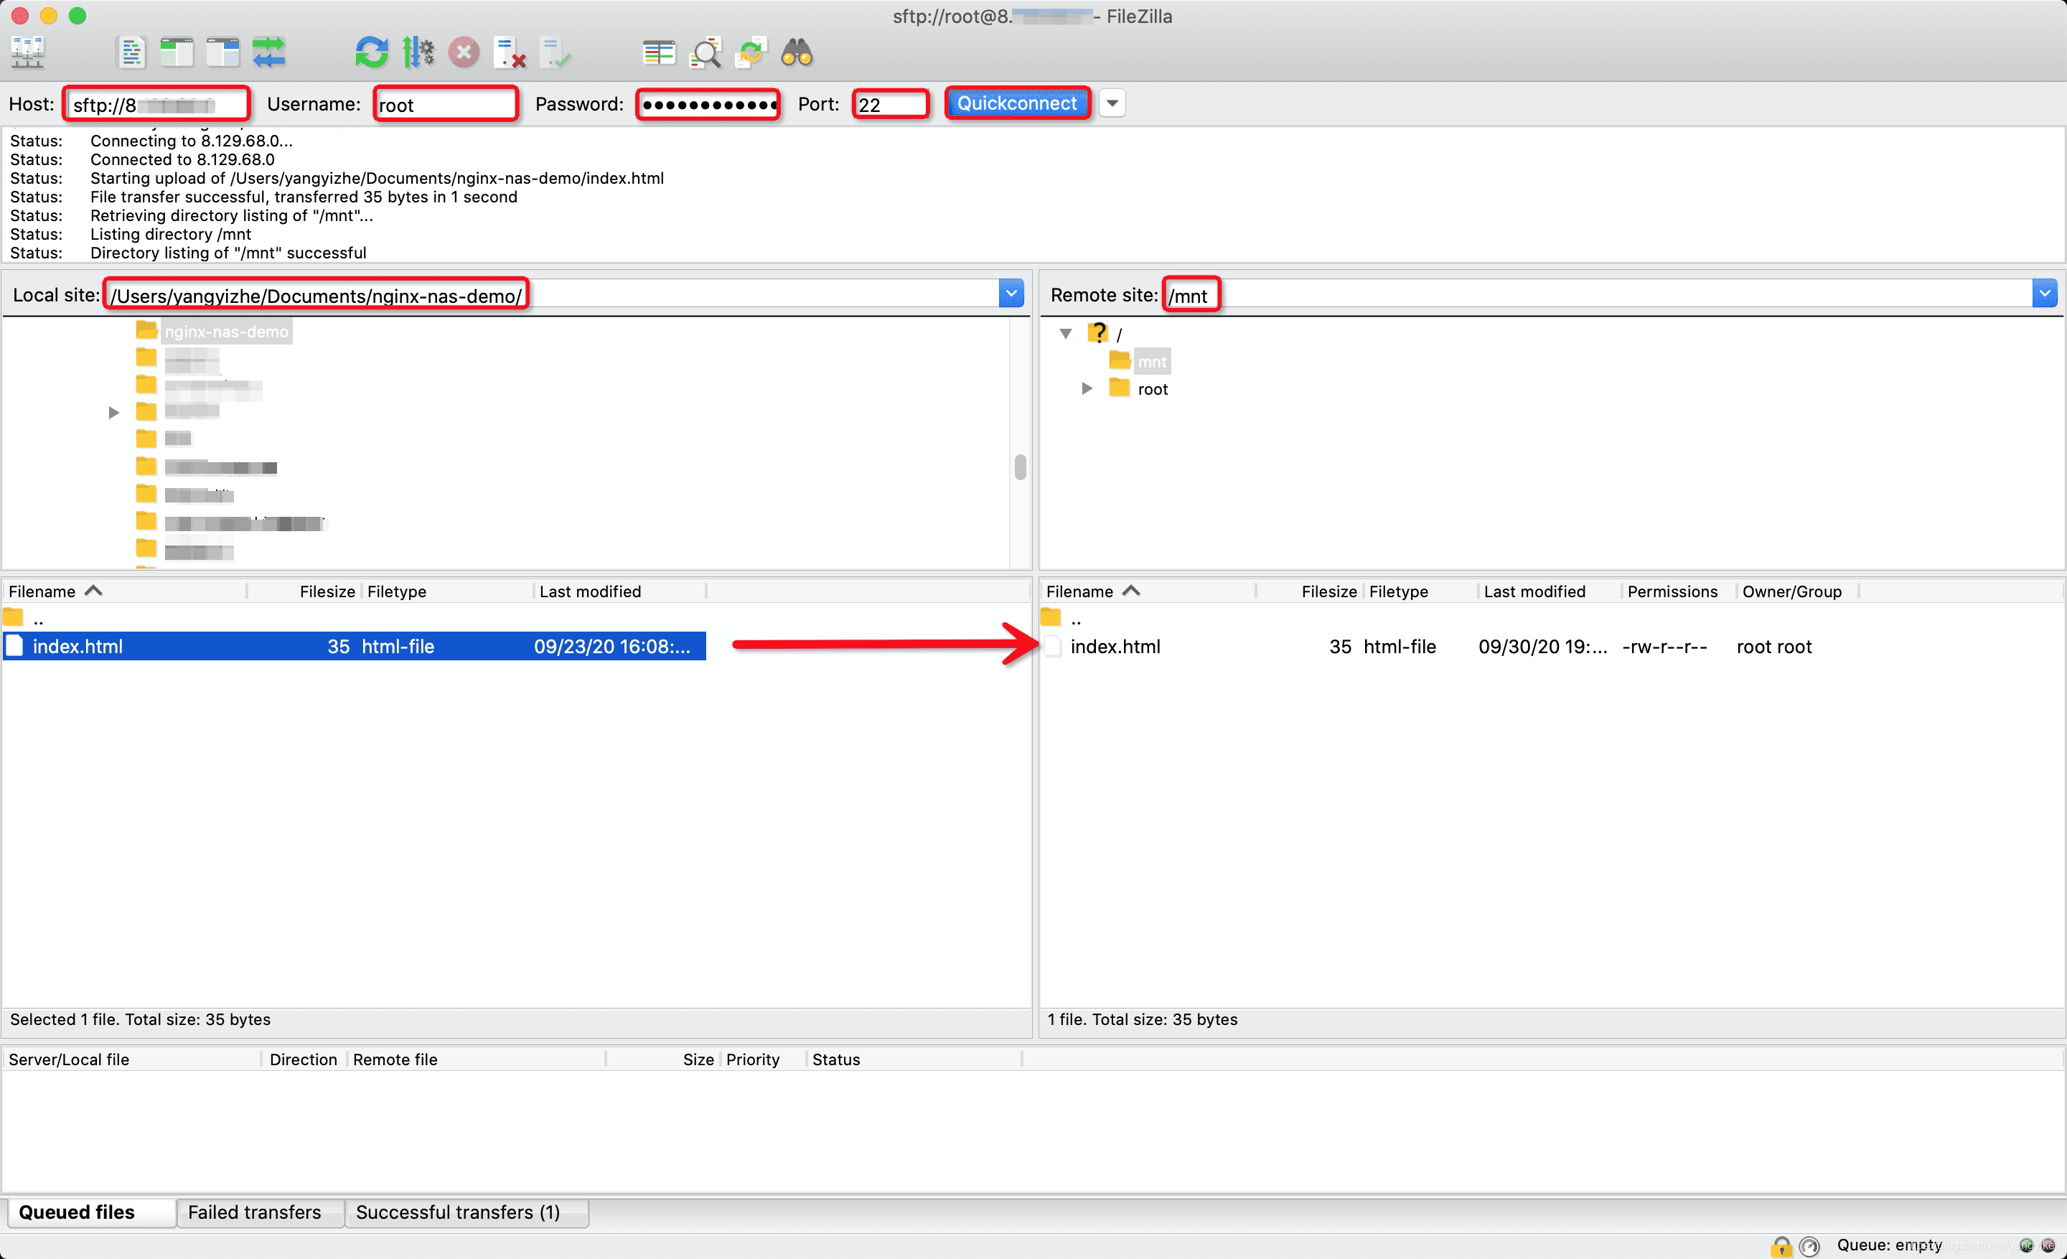Click the Site Manager icon

point(28,55)
